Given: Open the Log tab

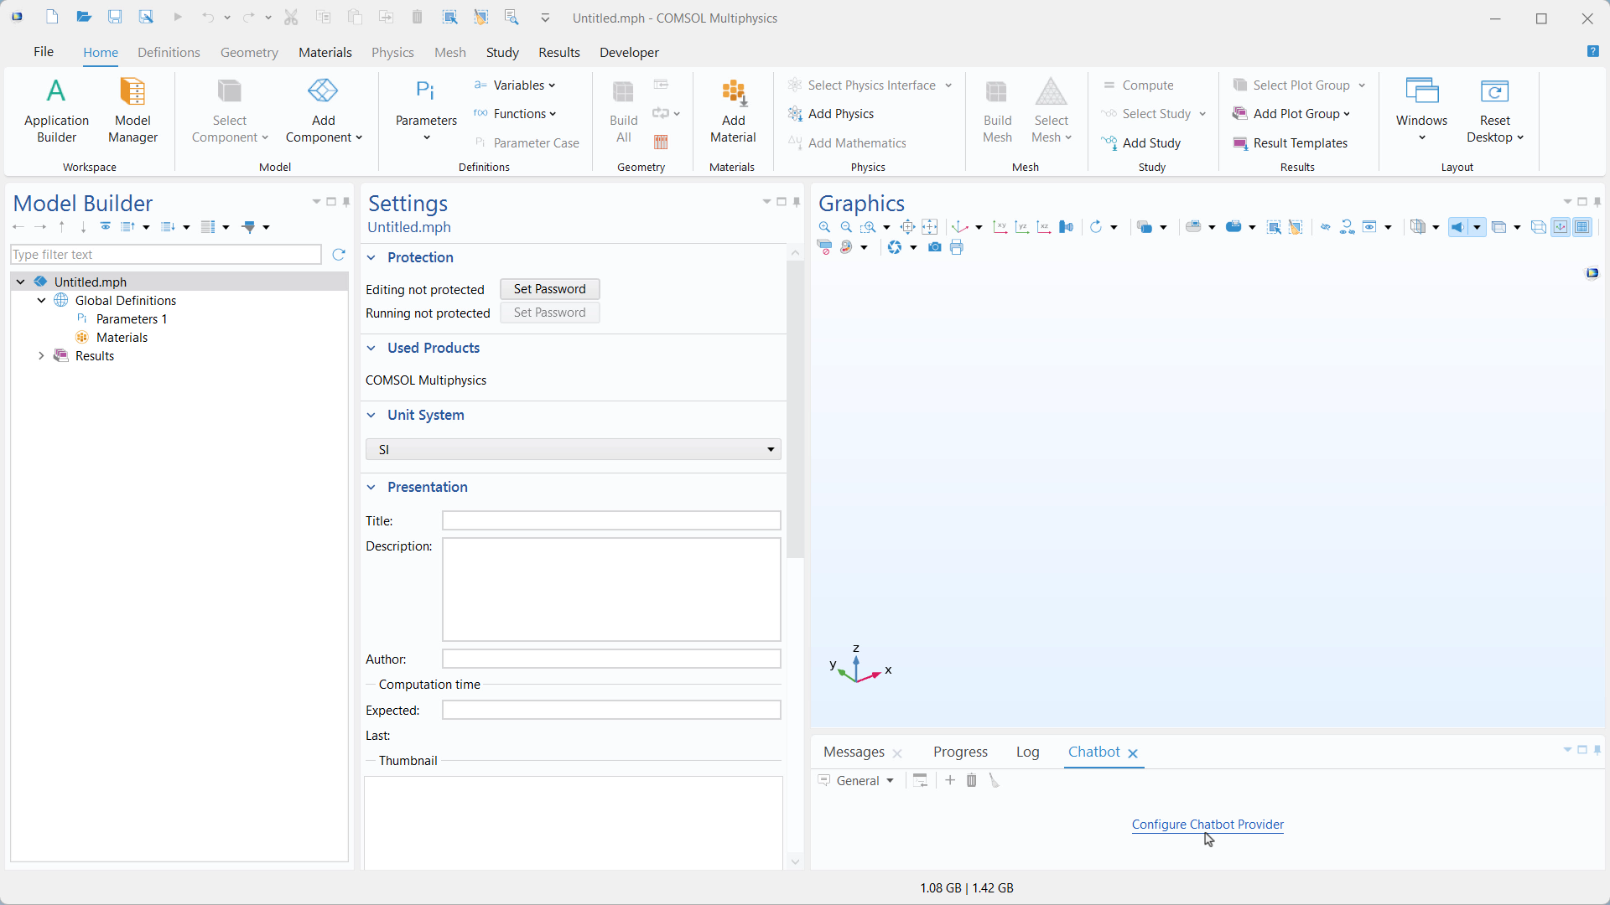Looking at the screenshot, I should (1027, 752).
